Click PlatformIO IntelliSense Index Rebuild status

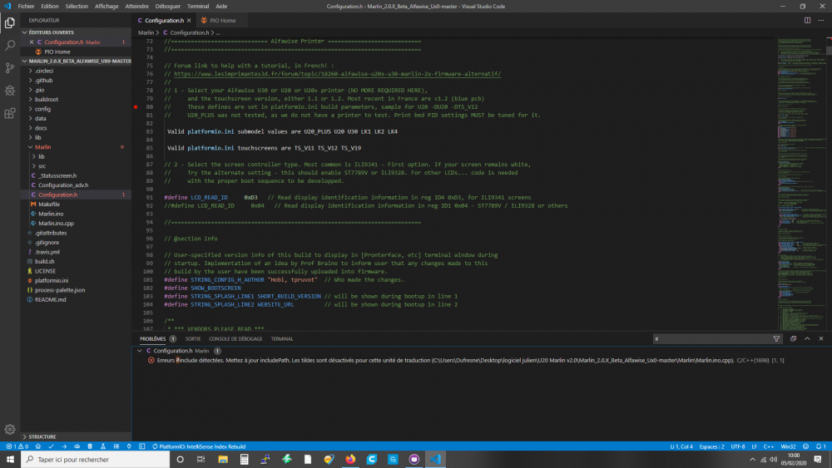199,446
